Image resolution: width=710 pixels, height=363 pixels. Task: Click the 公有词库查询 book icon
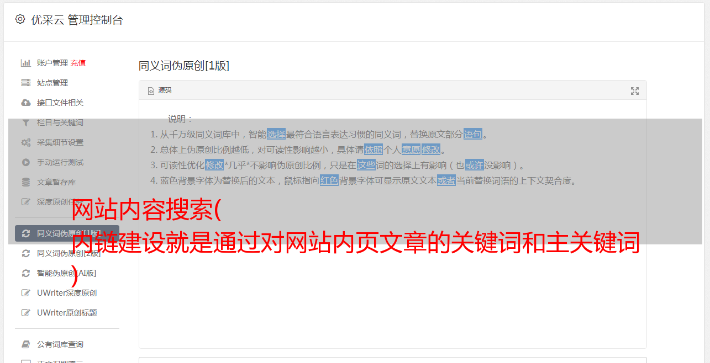(25, 344)
